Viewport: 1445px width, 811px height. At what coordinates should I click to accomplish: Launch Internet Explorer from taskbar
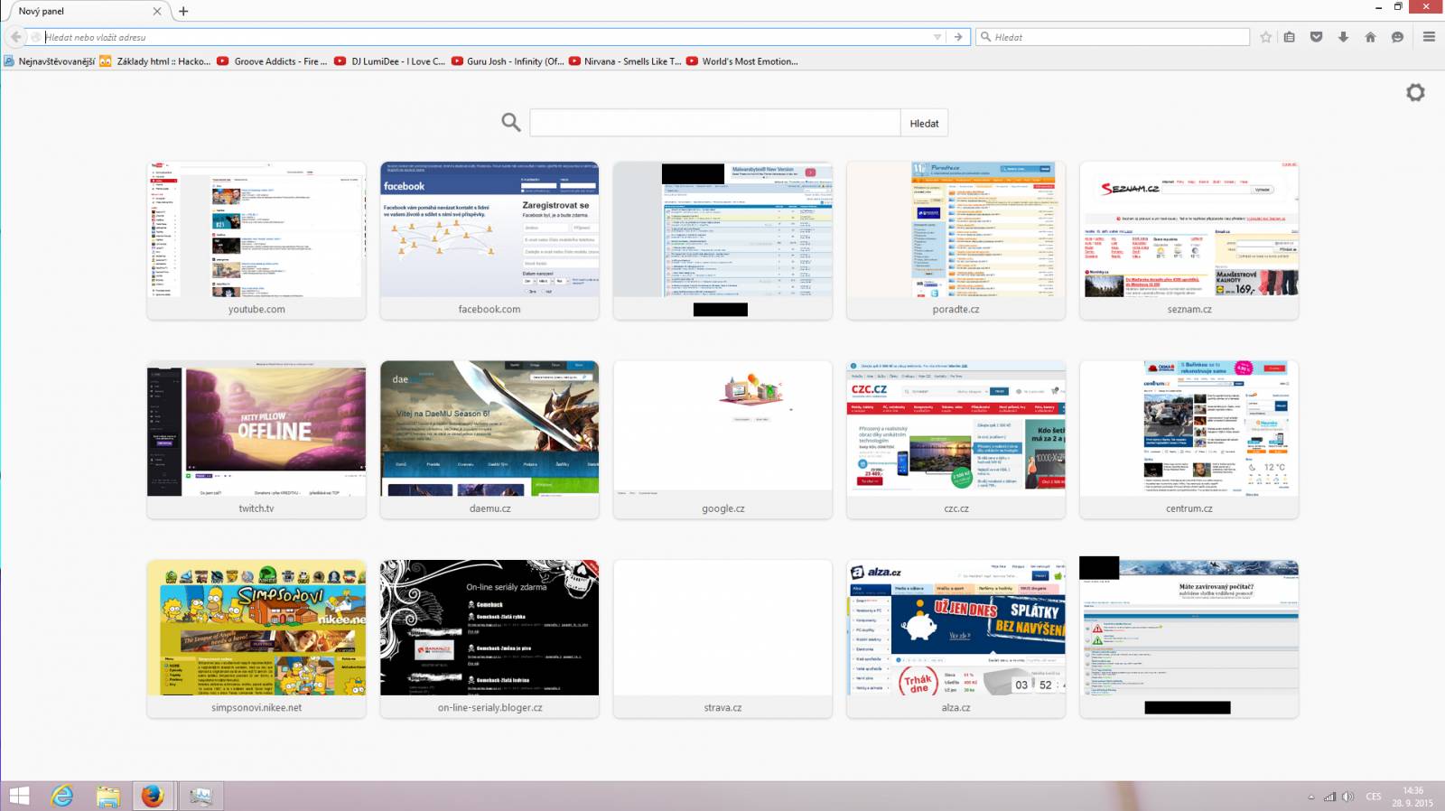(62, 796)
